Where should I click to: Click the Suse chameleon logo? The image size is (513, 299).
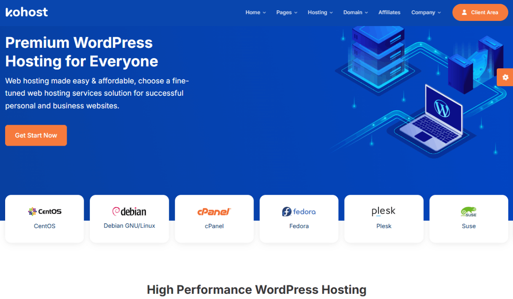coord(469,211)
